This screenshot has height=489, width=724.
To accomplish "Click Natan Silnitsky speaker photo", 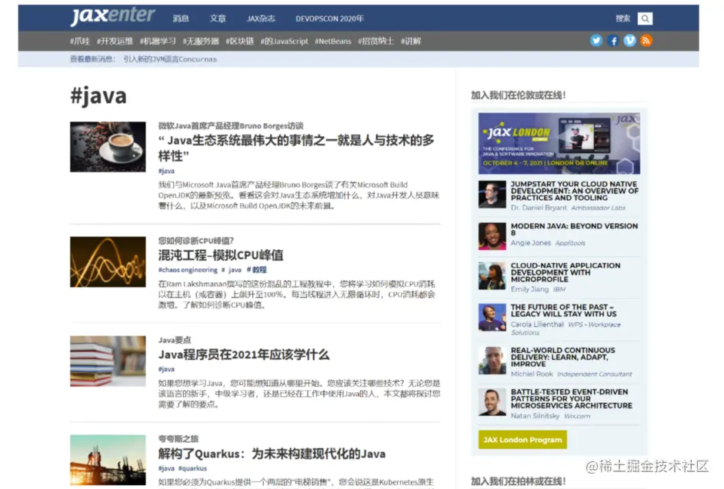I will click(x=492, y=402).
